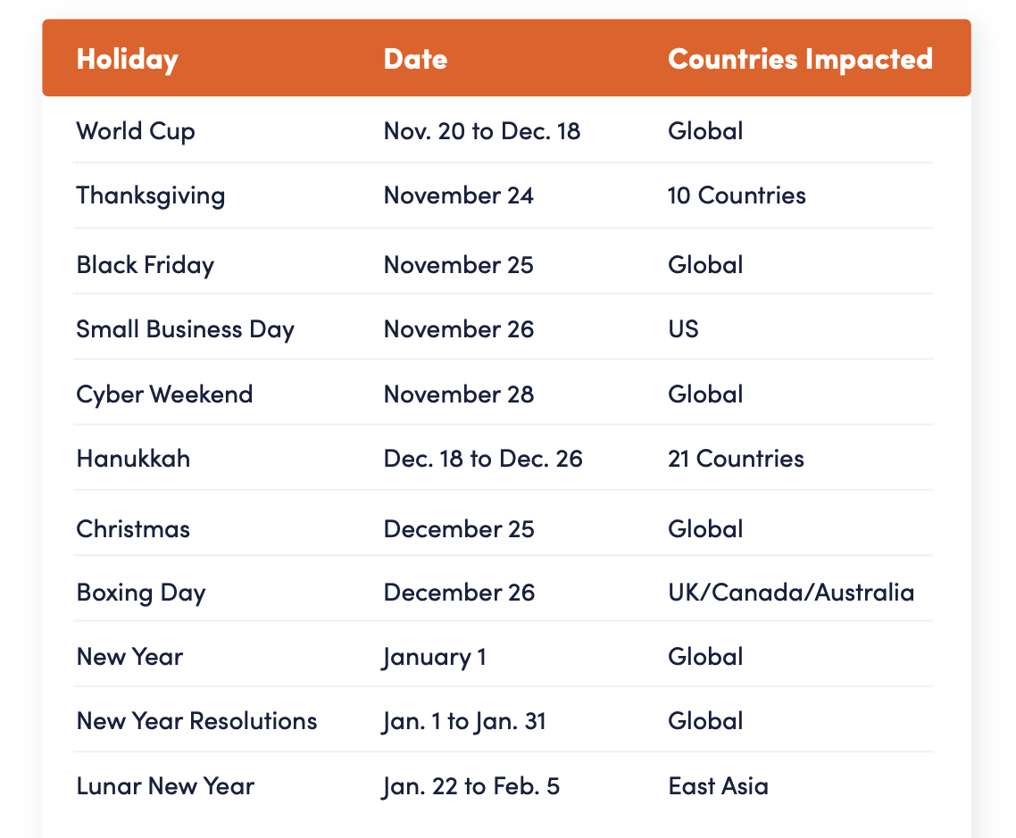This screenshot has width=1016, height=838.
Task: Click the Lunar New Year label
Action: [x=165, y=786]
